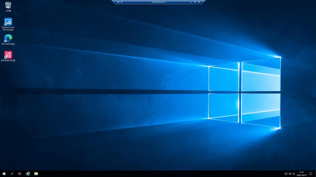Screen dimensions: 316x177
Task: Select the Recycle Bin desktop icon
Action: tap(8, 7)
